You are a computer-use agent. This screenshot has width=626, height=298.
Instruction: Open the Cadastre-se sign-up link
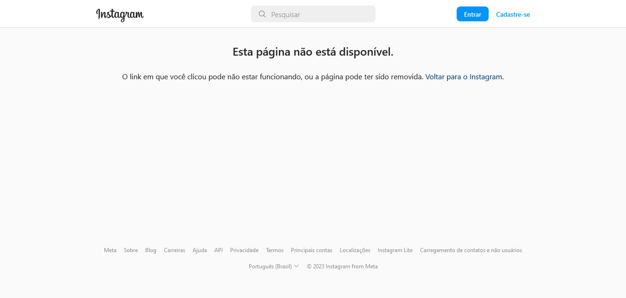click(x=513, y=14)
